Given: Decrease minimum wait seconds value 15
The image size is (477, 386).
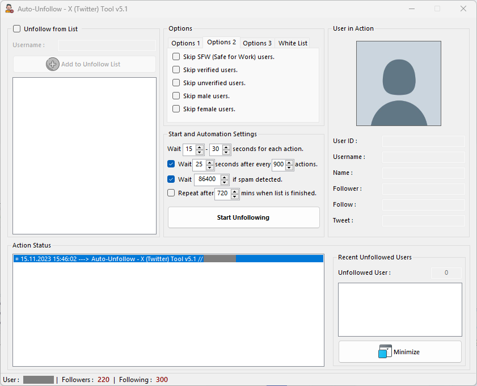Looking at the screenshot, I should pos(200,152).
